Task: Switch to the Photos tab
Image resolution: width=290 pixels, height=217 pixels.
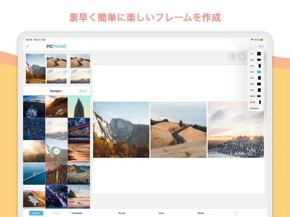Action: 36,213
